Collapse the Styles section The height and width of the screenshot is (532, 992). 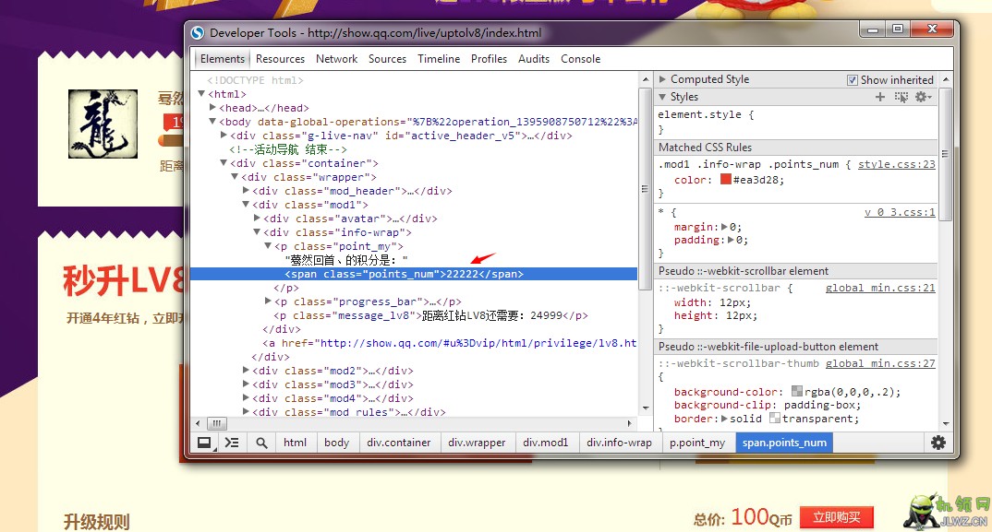[662, 97]
